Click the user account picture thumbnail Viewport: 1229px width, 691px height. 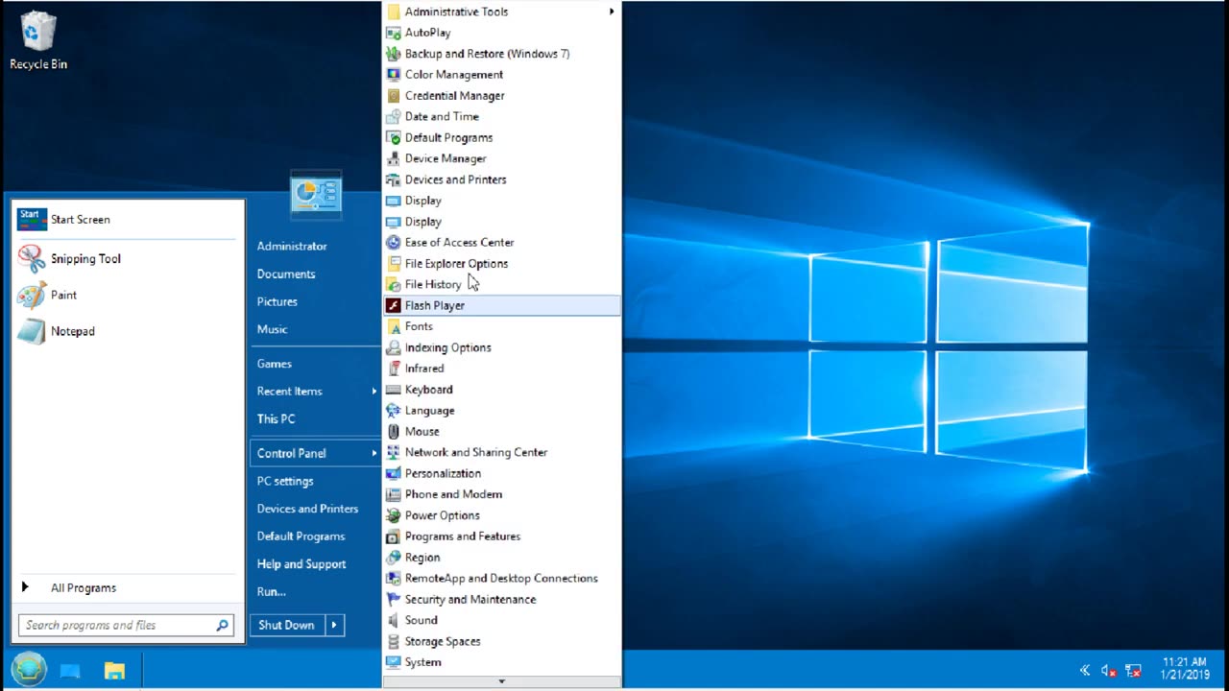316,195
